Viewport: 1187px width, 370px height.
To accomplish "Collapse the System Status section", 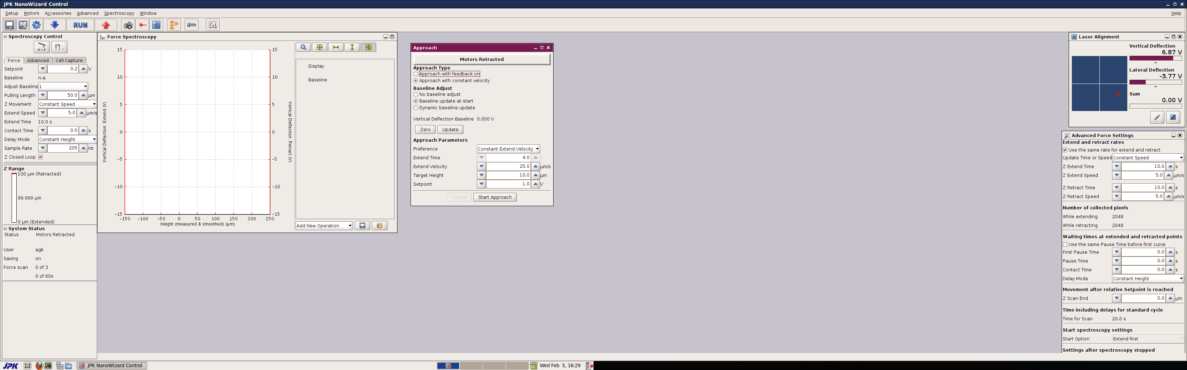I will 6,228.
